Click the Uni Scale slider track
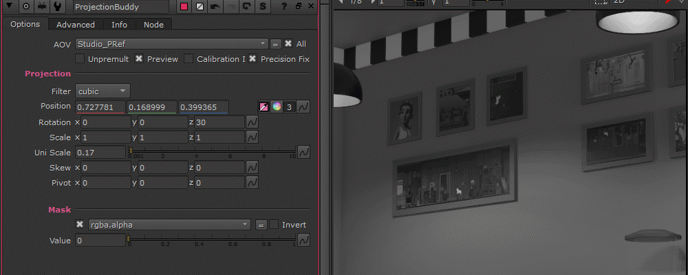Screen dimensions: 688x275 coord(213,151)
